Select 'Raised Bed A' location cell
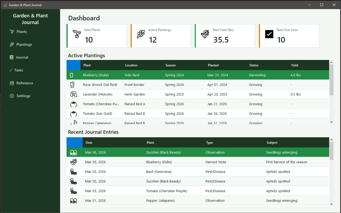This screenshot has width=341, height=213. (x=135, y=104)
